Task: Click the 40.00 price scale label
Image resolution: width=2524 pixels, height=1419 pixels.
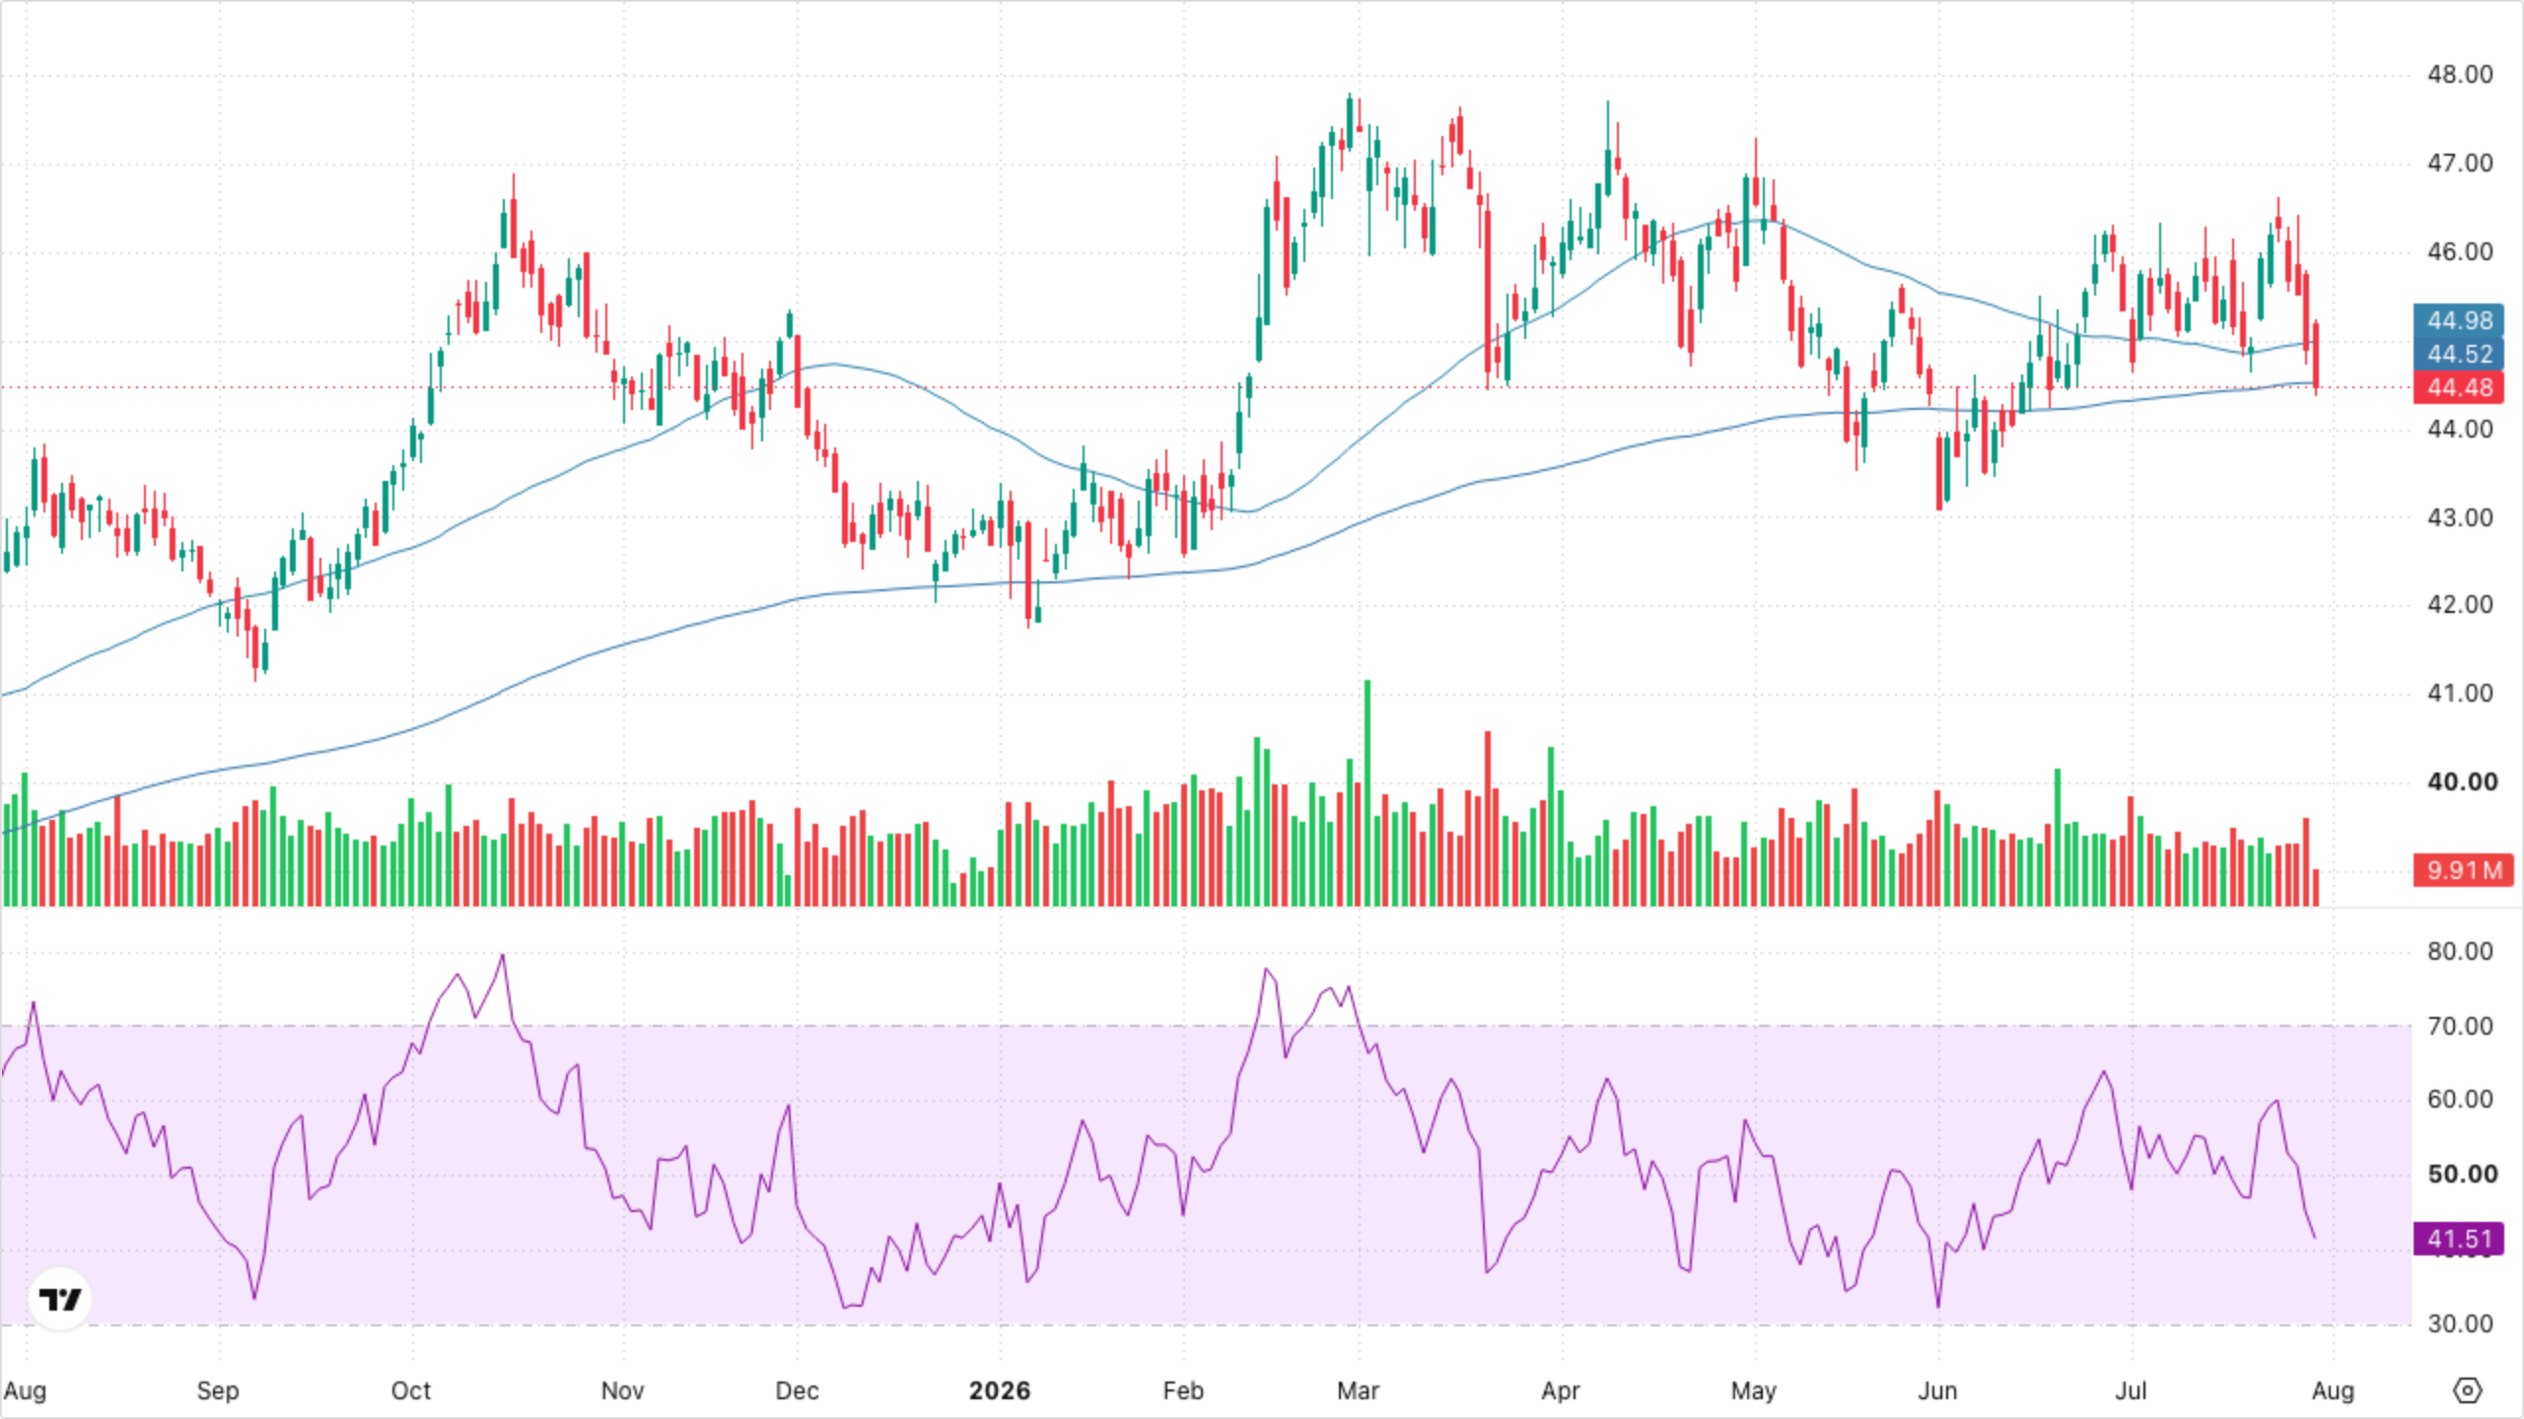Action: pos(2462,781)
